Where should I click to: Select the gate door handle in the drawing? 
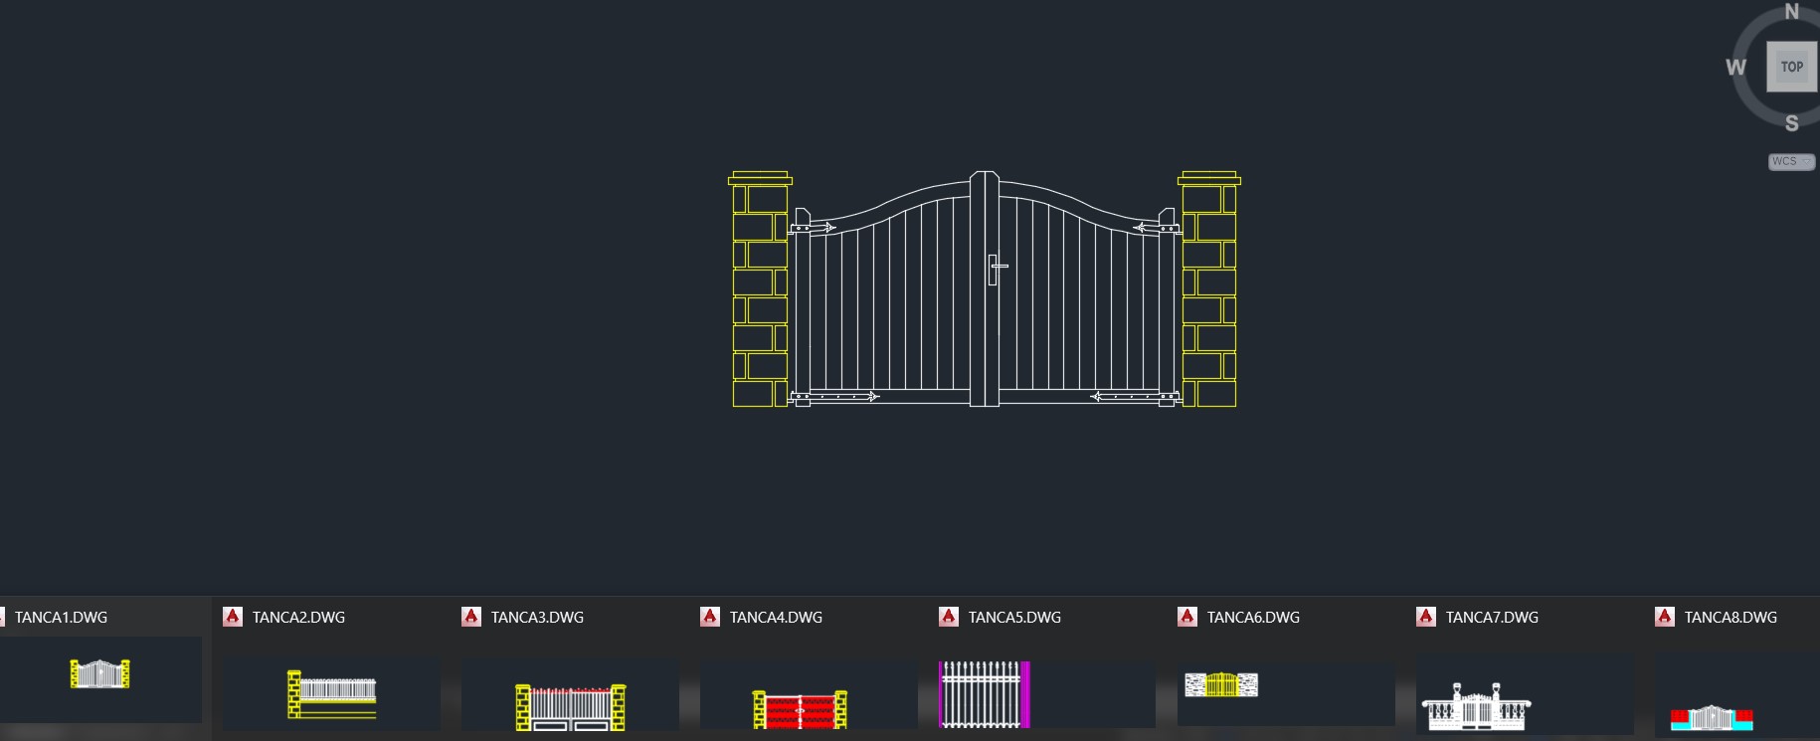[x=996, y=269]
